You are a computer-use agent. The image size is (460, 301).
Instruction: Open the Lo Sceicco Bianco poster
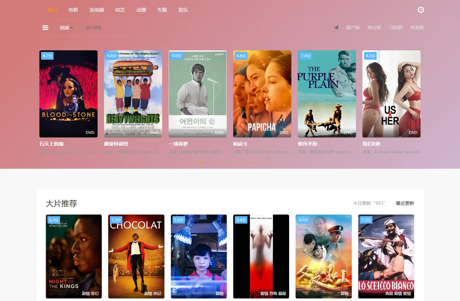coord(386,256)
